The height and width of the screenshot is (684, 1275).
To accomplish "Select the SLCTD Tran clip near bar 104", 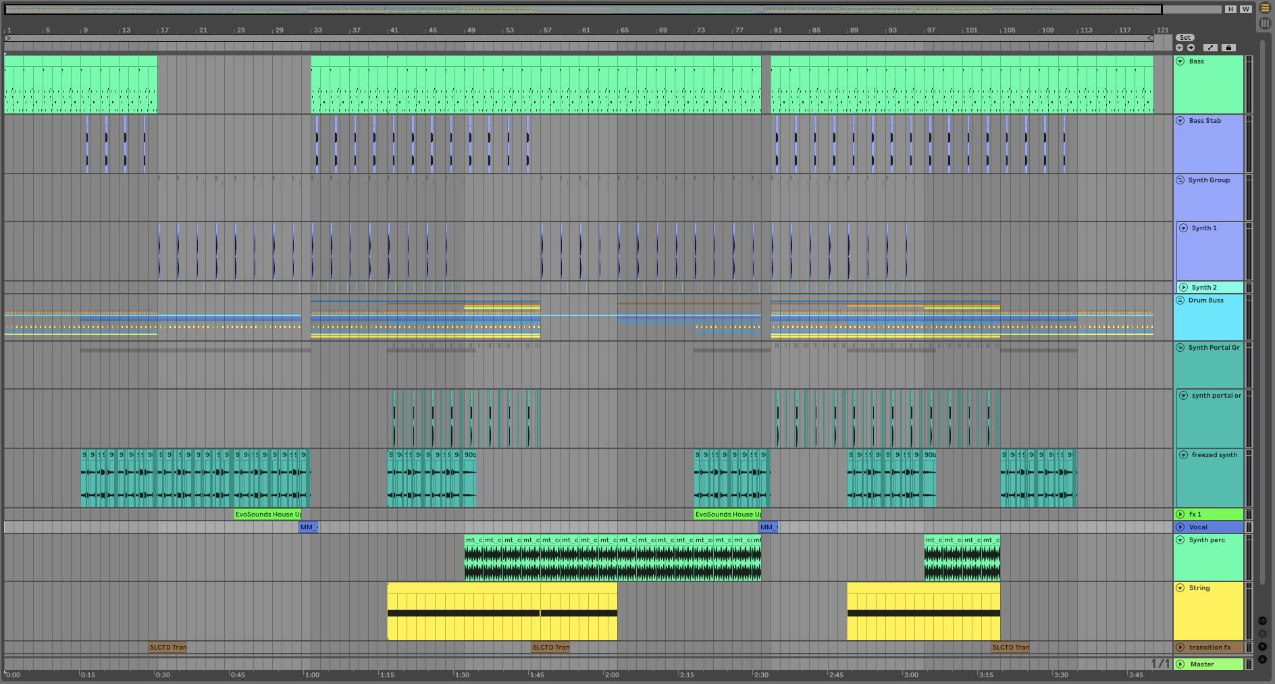I will tap(1010, 648).
